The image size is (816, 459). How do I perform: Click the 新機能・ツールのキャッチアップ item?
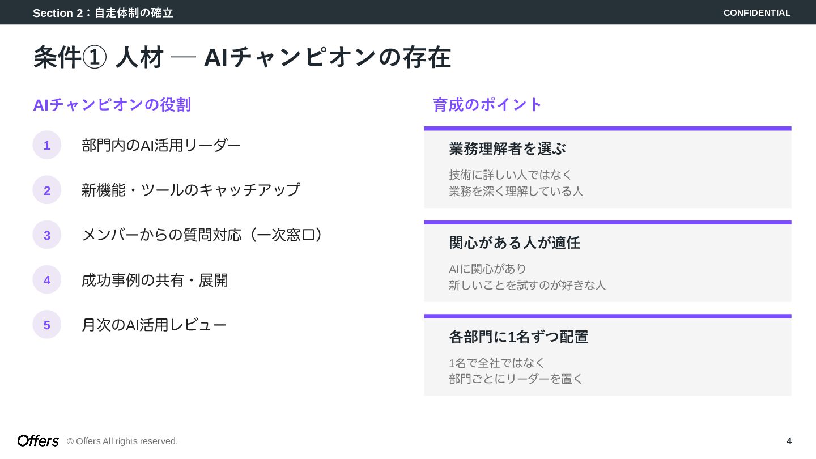[x=190, y=190]
